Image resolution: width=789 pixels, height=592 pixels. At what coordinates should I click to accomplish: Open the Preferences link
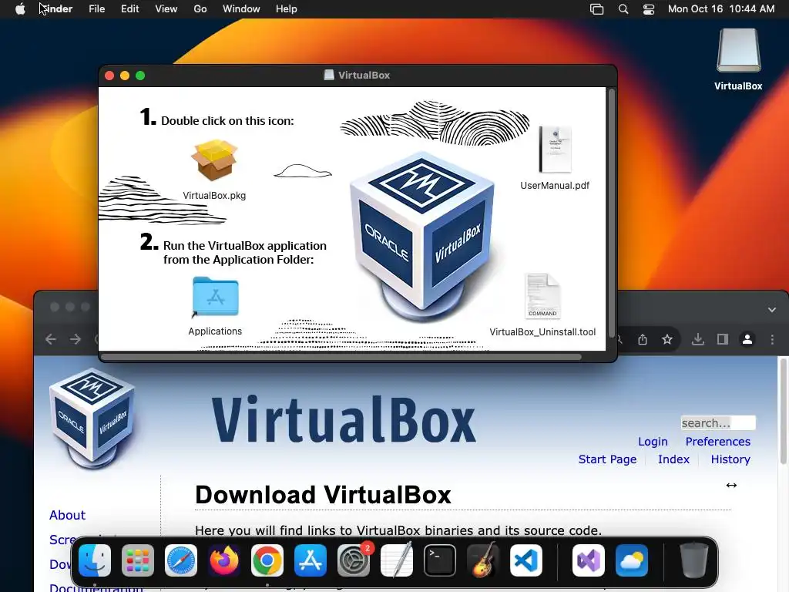pyautogui.click(x=717, y=442)
